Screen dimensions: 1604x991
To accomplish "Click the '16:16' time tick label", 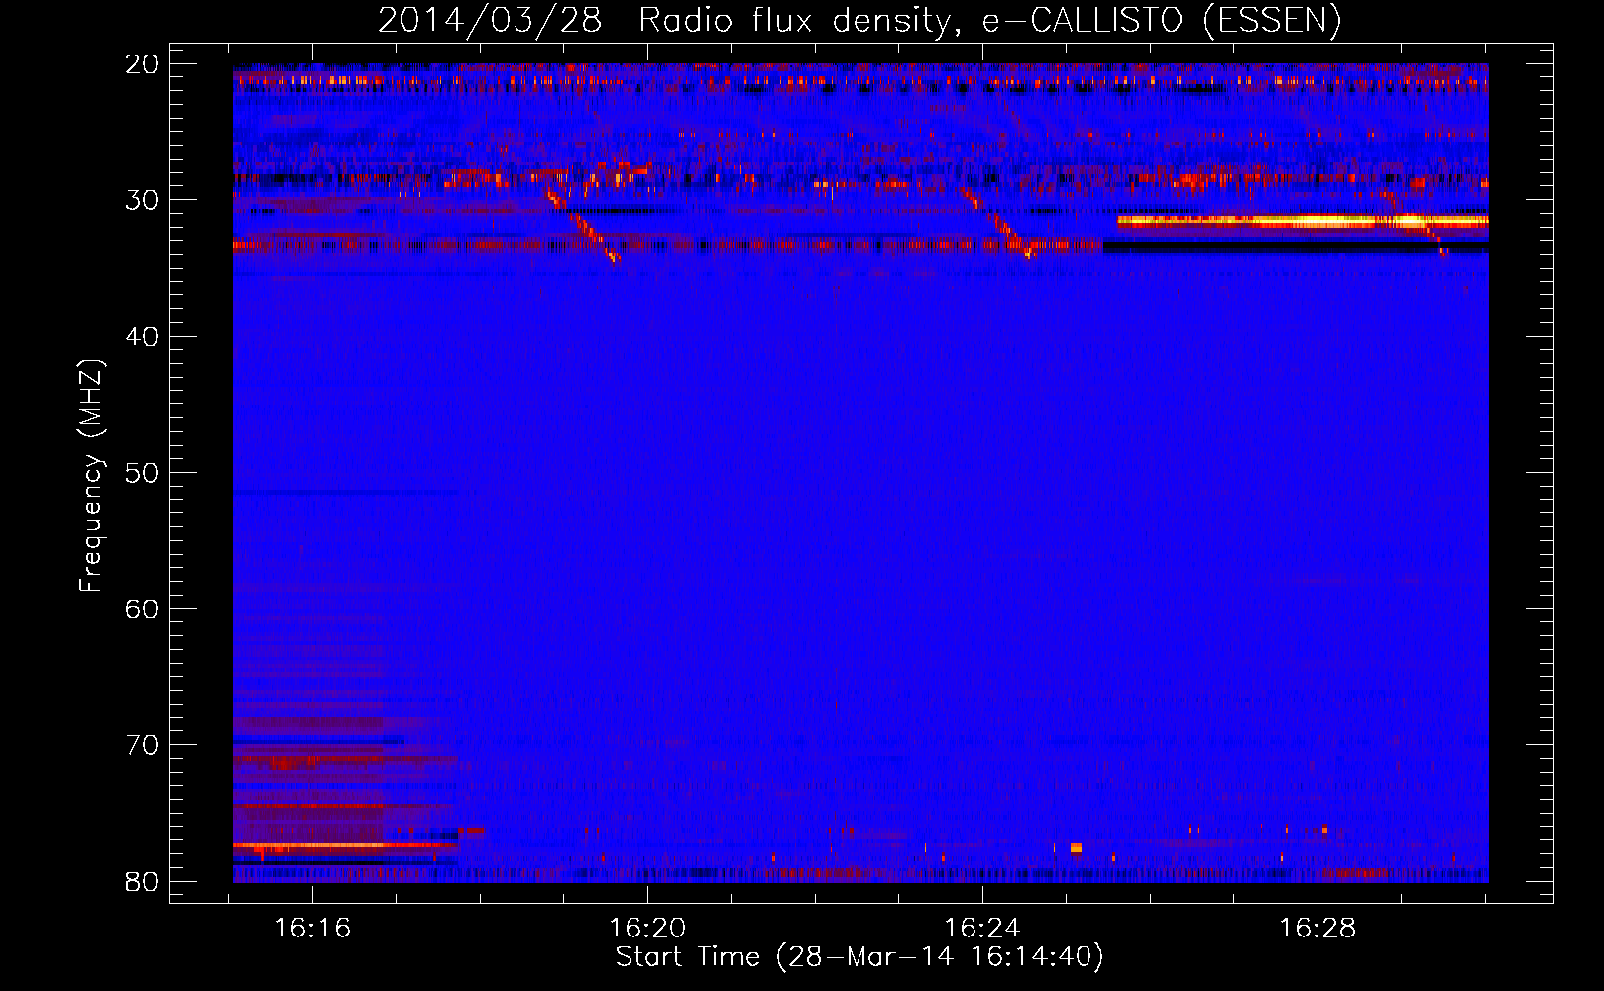I will click(x=313, y=929).
